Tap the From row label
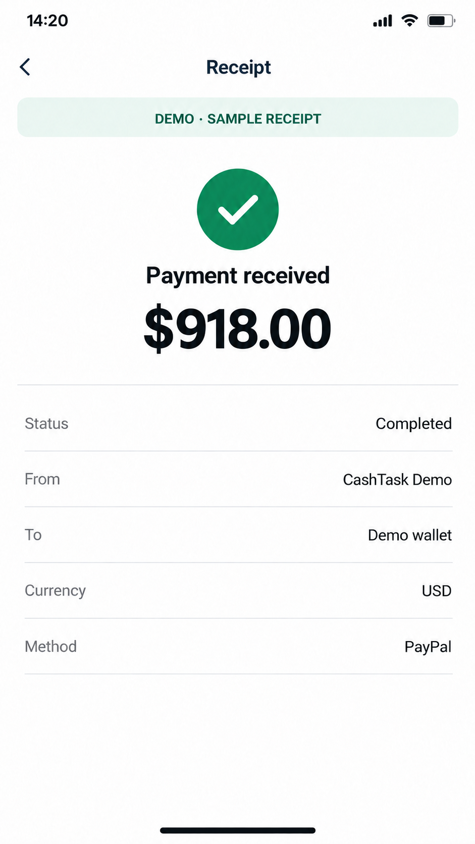The height and width of the screenshot is (844, 475). [42, 479]
